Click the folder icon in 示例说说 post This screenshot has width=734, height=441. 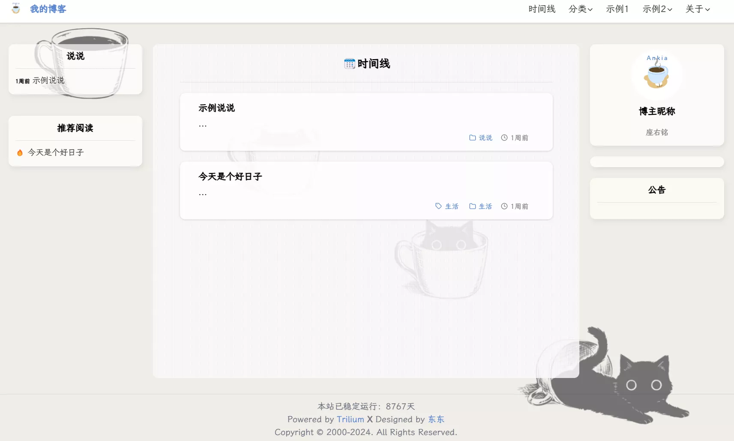(472, 138)
